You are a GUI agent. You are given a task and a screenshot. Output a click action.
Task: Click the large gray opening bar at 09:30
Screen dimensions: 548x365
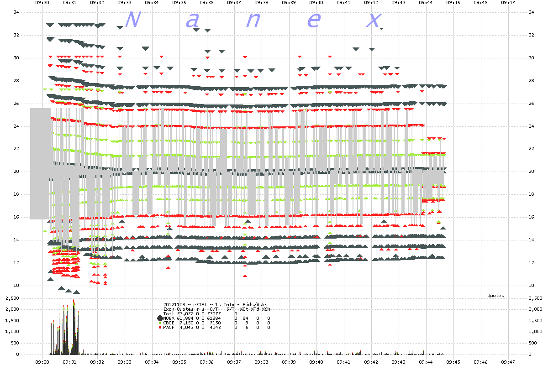point(40,163)
